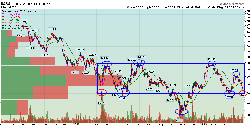Viewport: 251px width, 126px height.
Task: Select the MA(200) 92.48 legend entry
Action: coord(12,19)
